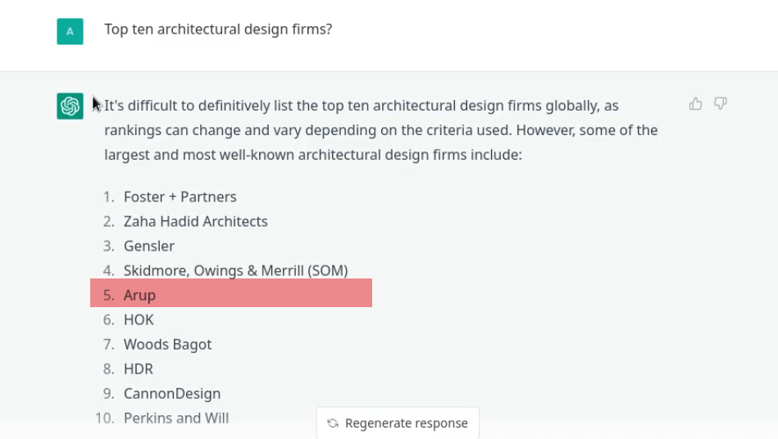Click the Foster + Partners list entry
Viewport: 778px width, 439px height.
[180, 197]
